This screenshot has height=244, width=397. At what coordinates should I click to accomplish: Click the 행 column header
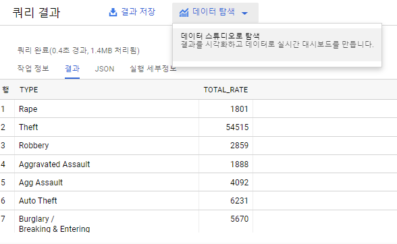click(x=5, y=90)
